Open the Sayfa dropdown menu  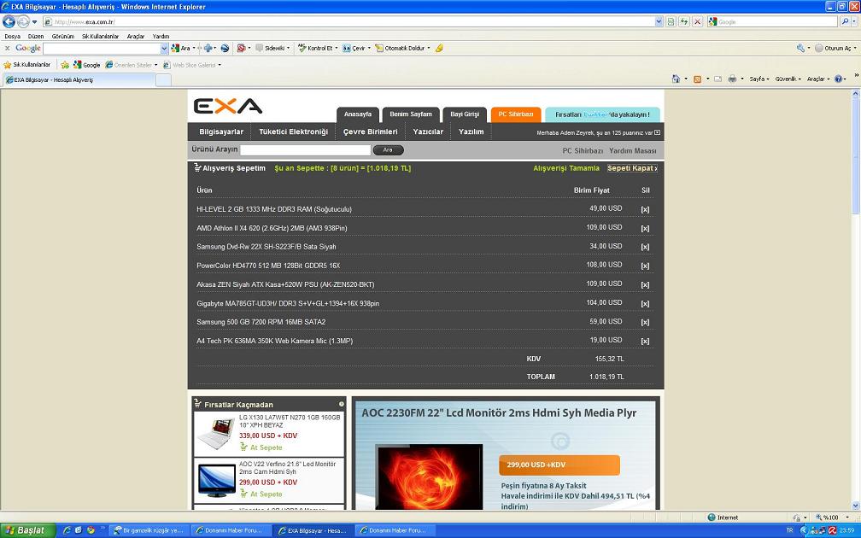(759, 79)
